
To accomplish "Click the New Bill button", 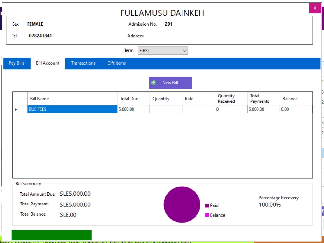I will (x=170, y=83).
